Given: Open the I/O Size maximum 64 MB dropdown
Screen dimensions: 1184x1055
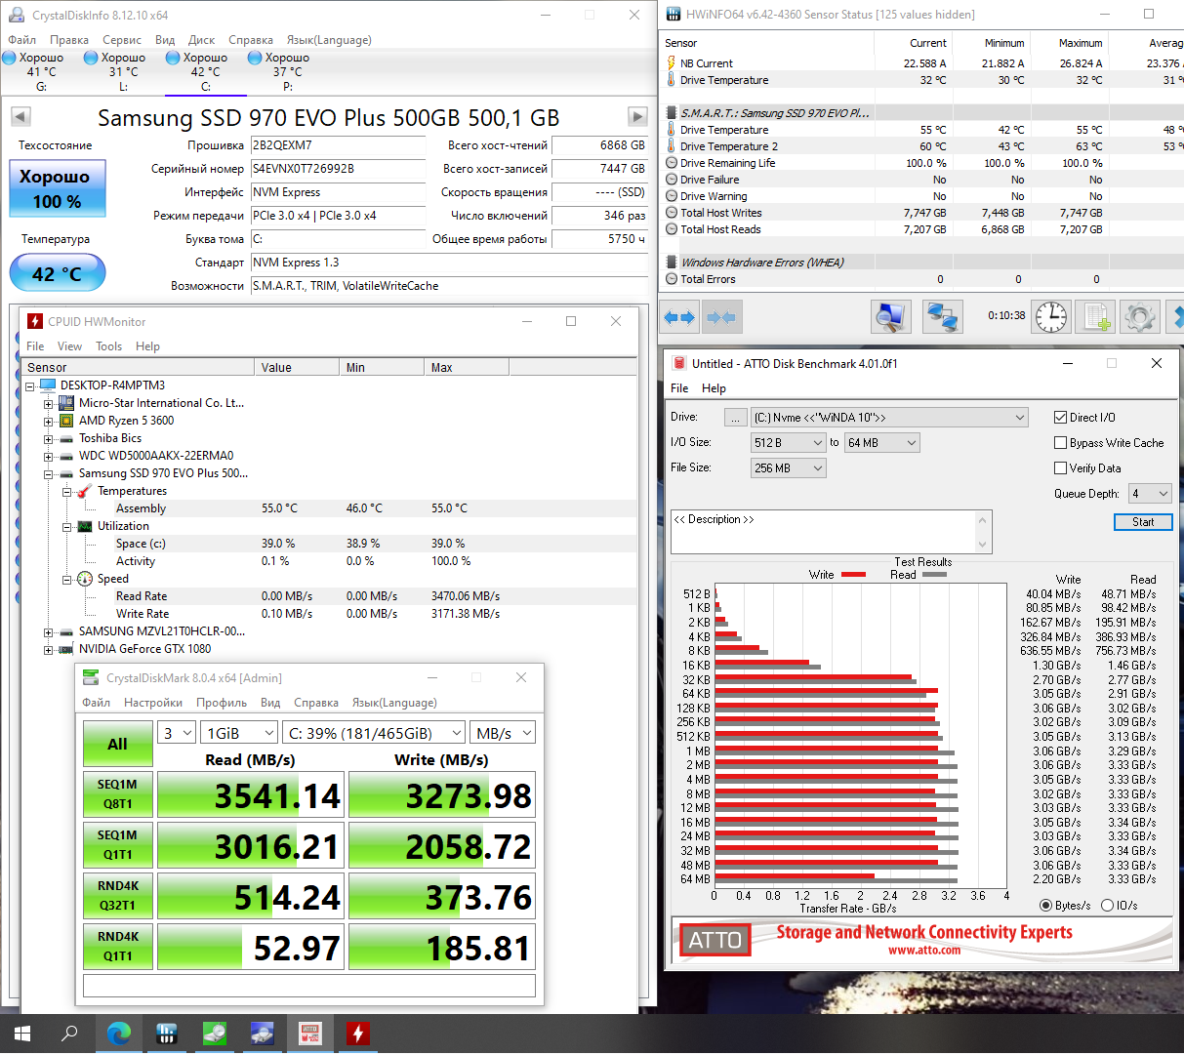Looking at the screenshot, I should tap(882, 443).
